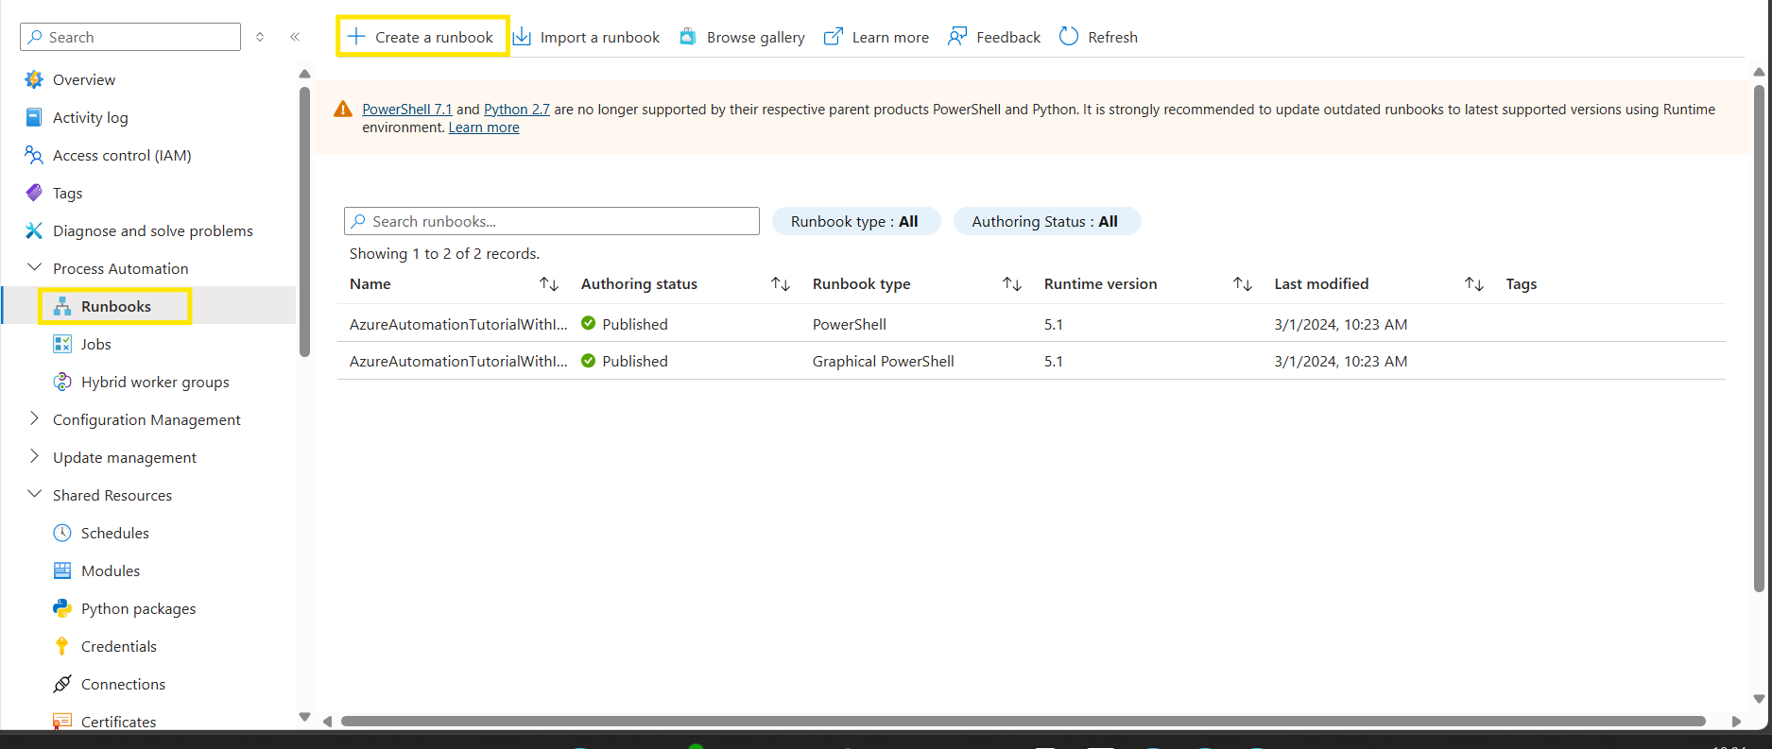Click the horizontal scrollbar at bottom
1772x749 pixels.
click(1023, 721)
